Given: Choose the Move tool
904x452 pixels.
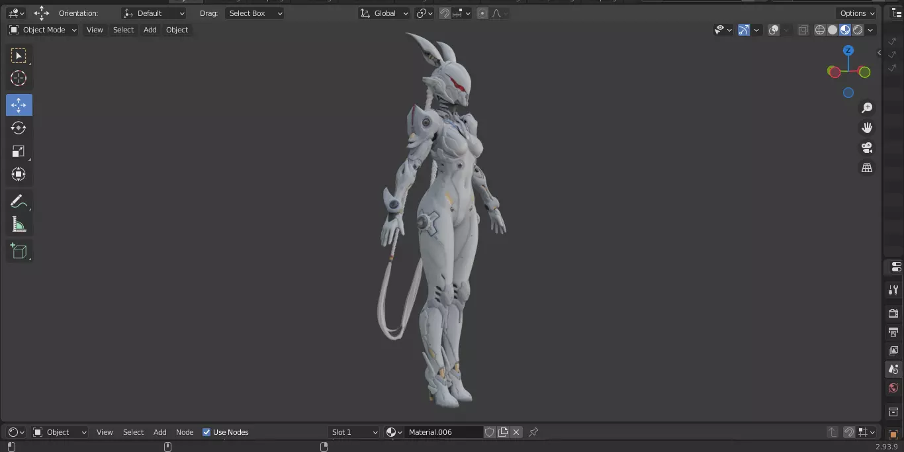Looking at the screenshot, I should pos(19,105).
